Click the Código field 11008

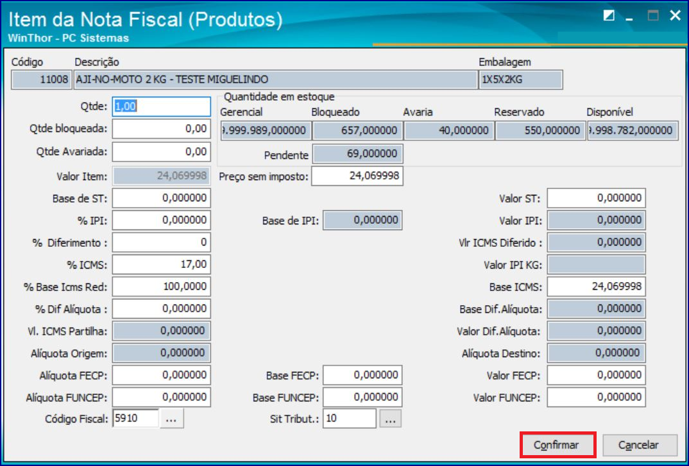point(41,80)
